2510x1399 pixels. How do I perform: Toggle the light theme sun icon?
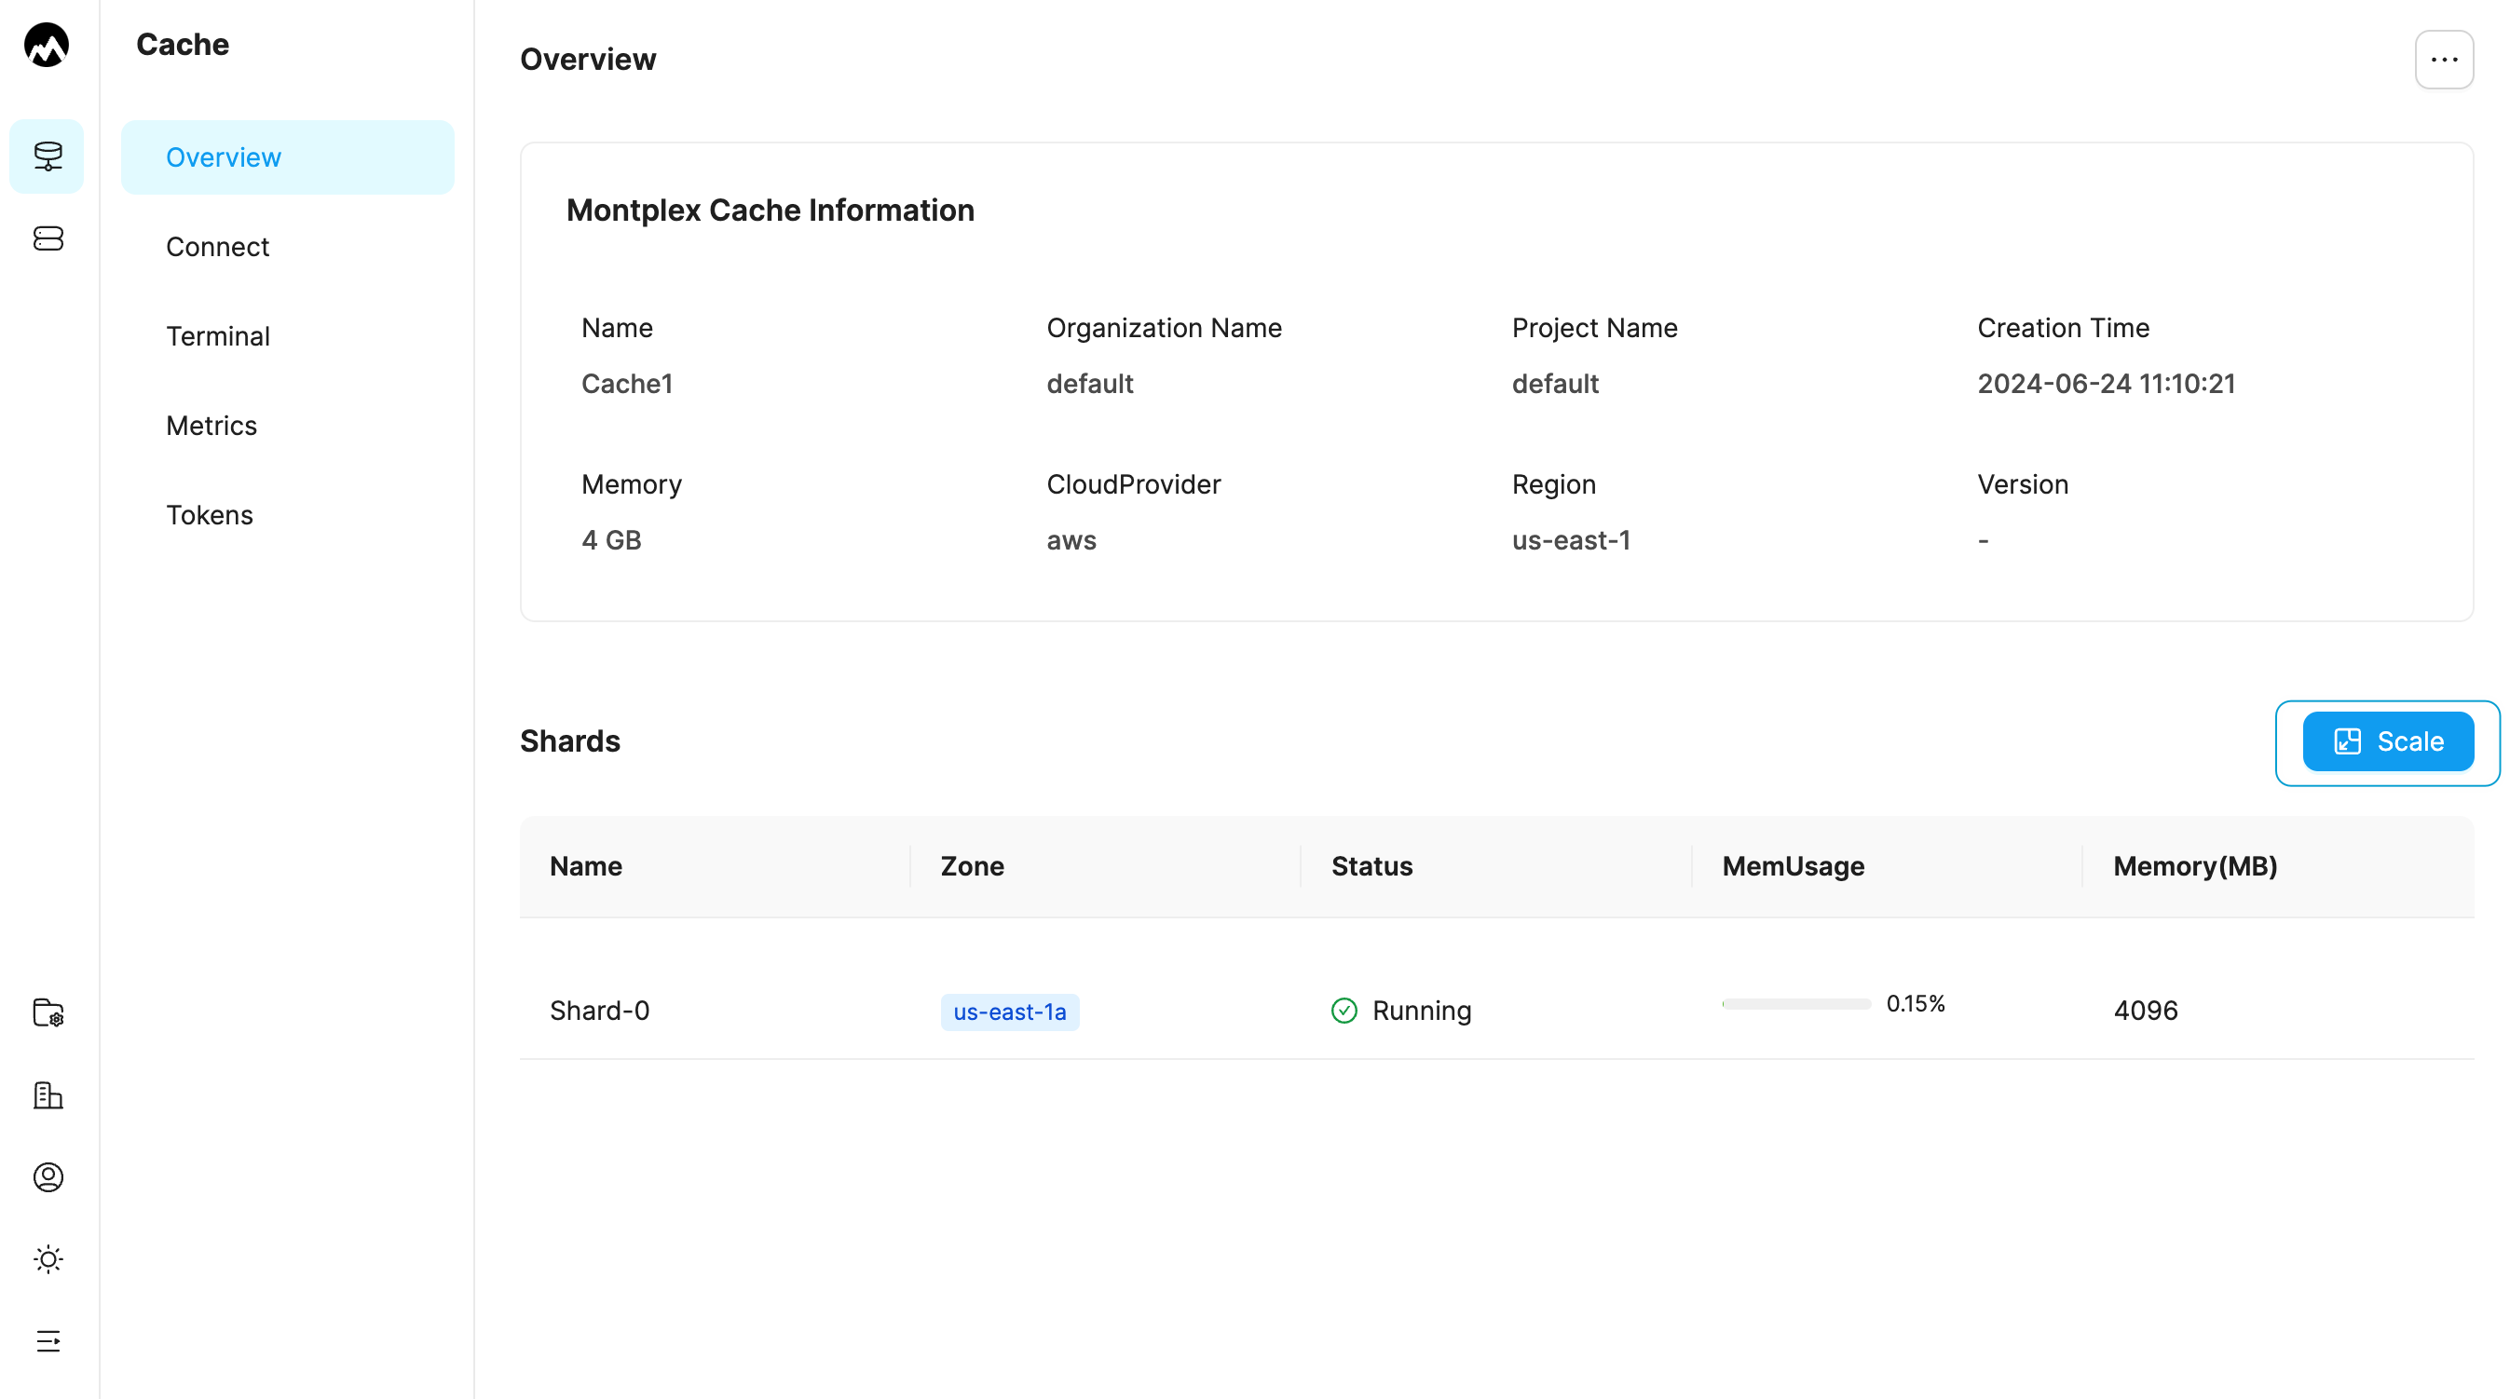point(48,1259)
